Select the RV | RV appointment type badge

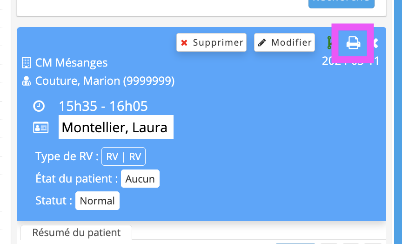124,156
